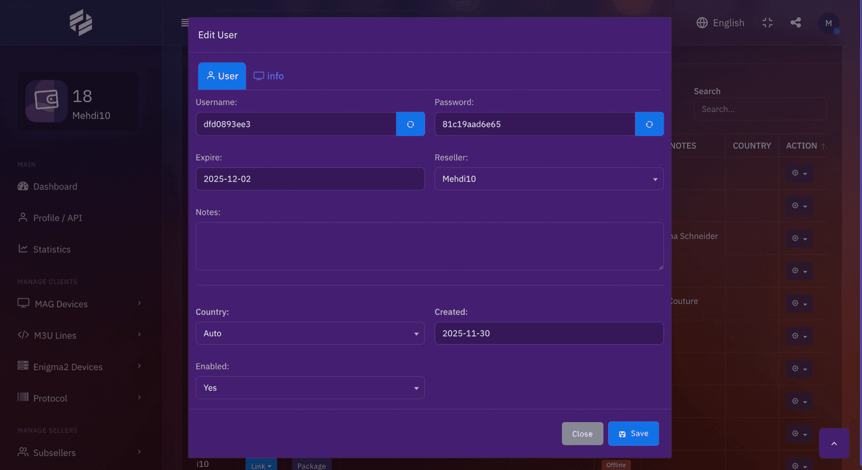Click the Subsellers people icon
The width and height of the screenshot is (862, 470).
[23, 452]
